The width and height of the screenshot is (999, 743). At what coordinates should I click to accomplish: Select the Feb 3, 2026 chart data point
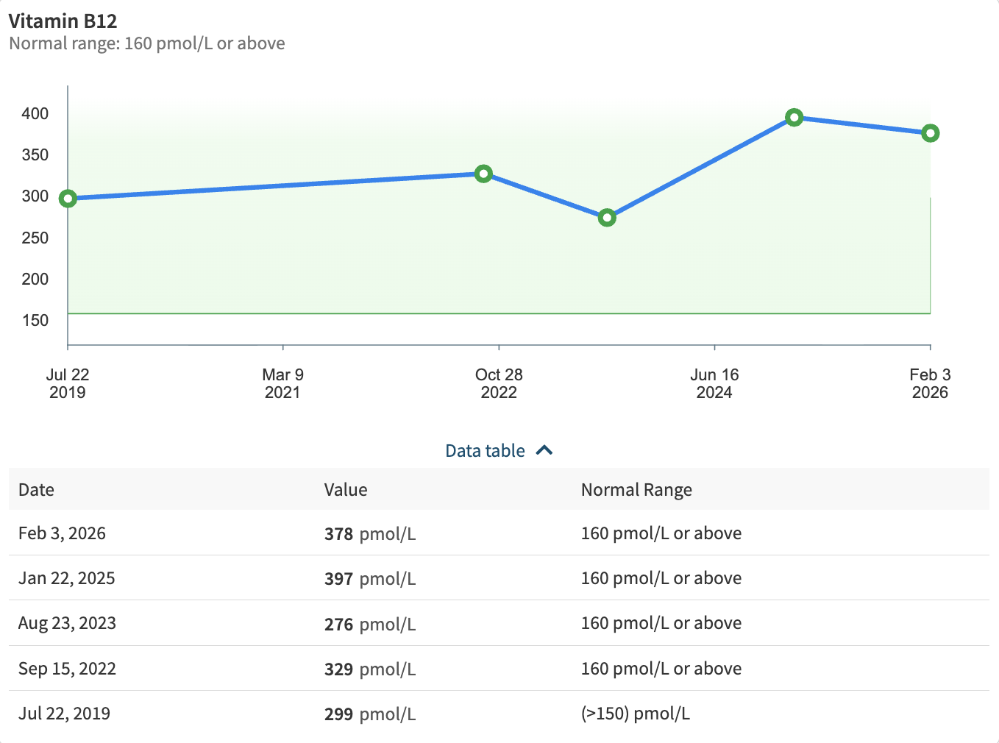(x=930, y=133)
